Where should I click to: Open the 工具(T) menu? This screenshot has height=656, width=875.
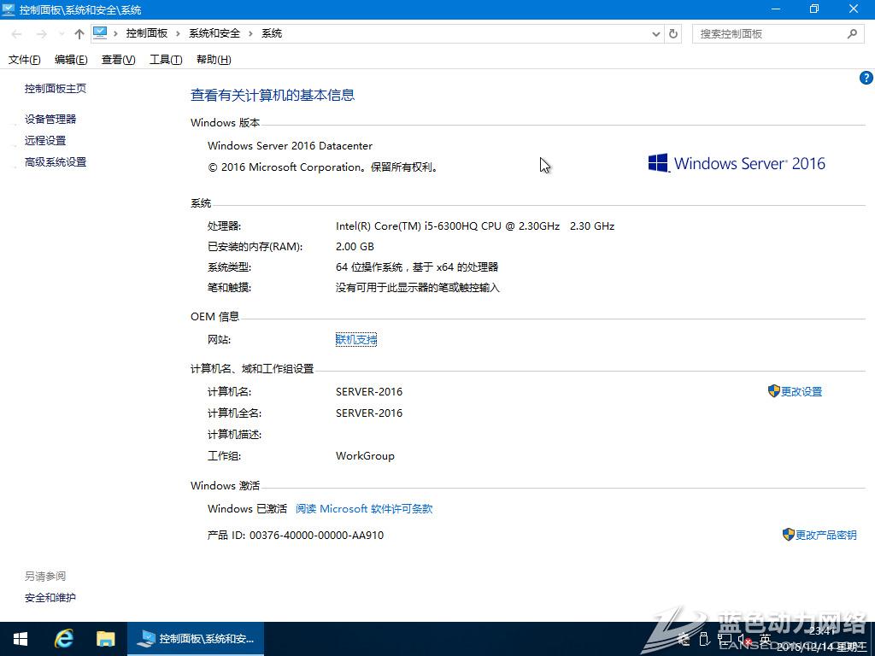(166, 60)
